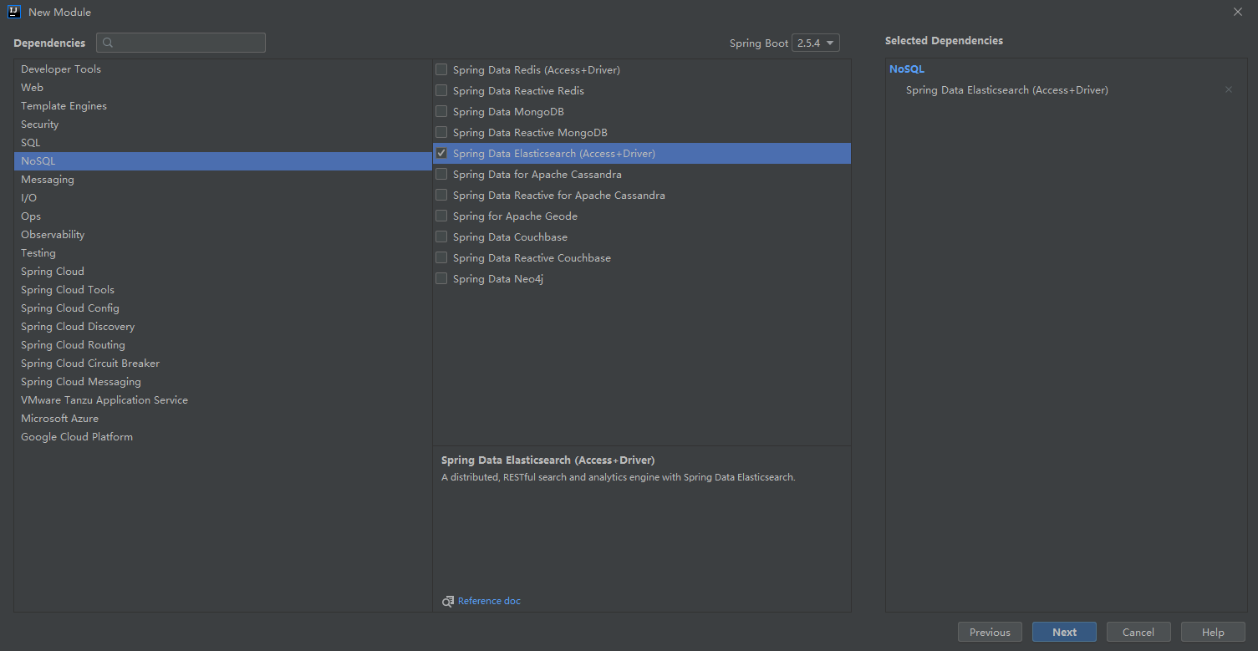Click the Previous button

pyautogui.click(x=990, y=632)
